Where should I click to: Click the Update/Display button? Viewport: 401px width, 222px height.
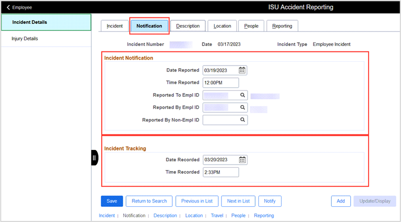(375, 201)
